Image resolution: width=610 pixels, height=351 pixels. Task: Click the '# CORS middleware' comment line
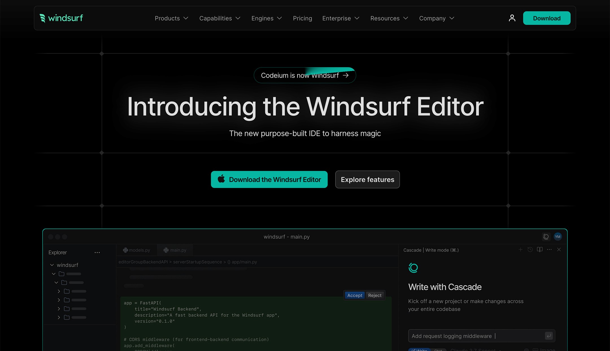tap(196, 339)
